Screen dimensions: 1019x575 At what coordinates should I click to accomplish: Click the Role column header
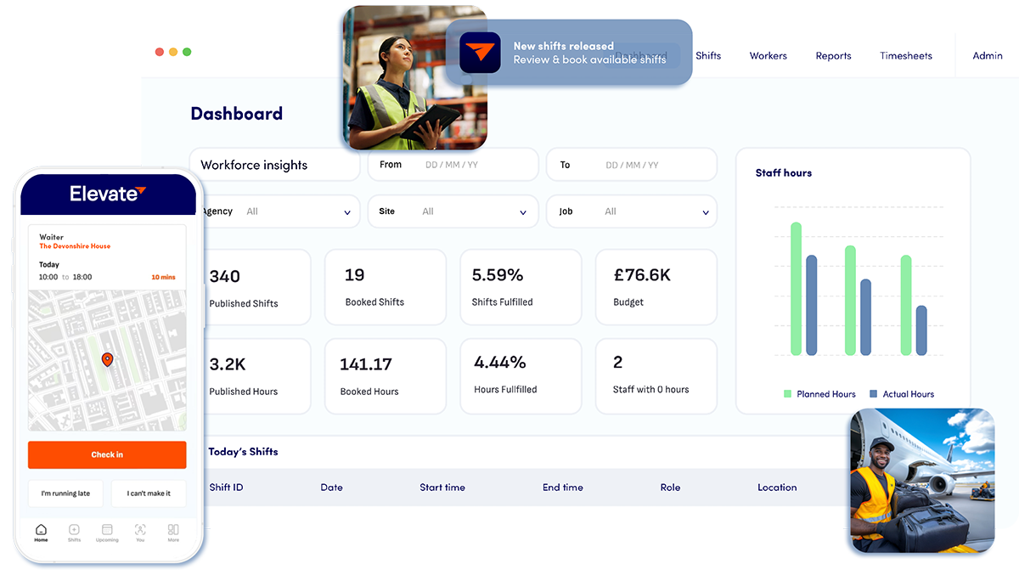tap(670, 488)
